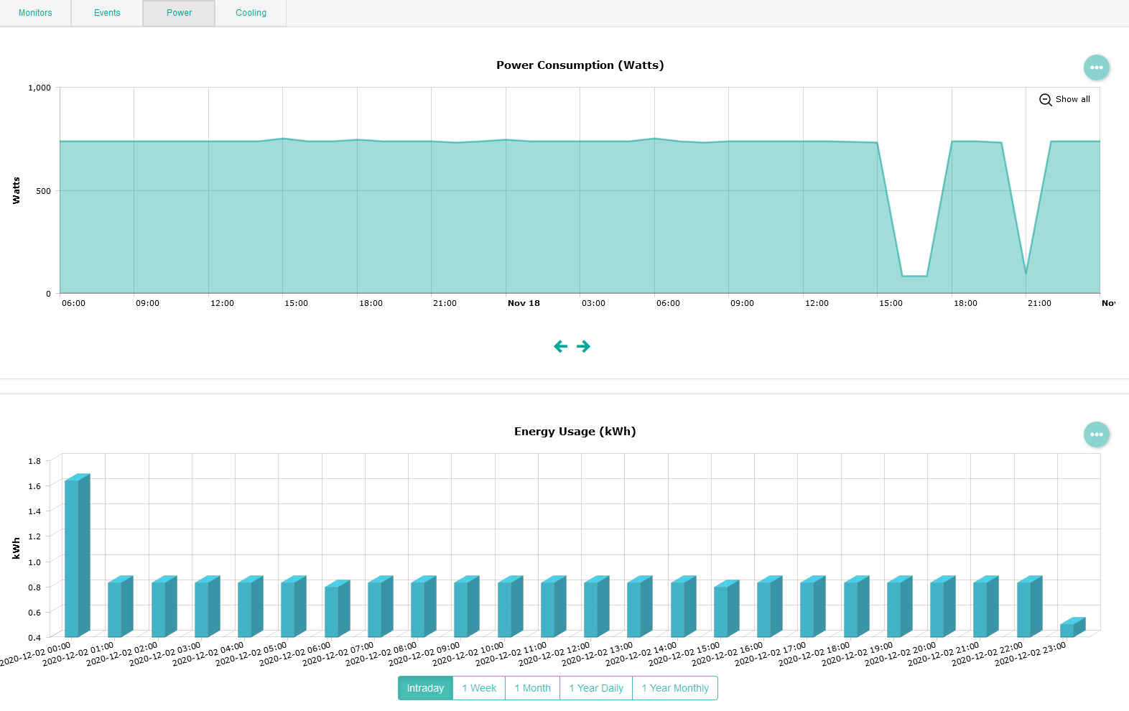Click the first power dip near 15:00
The height and width of the screenshot is (711, 1129).
(x=914, y=276)
